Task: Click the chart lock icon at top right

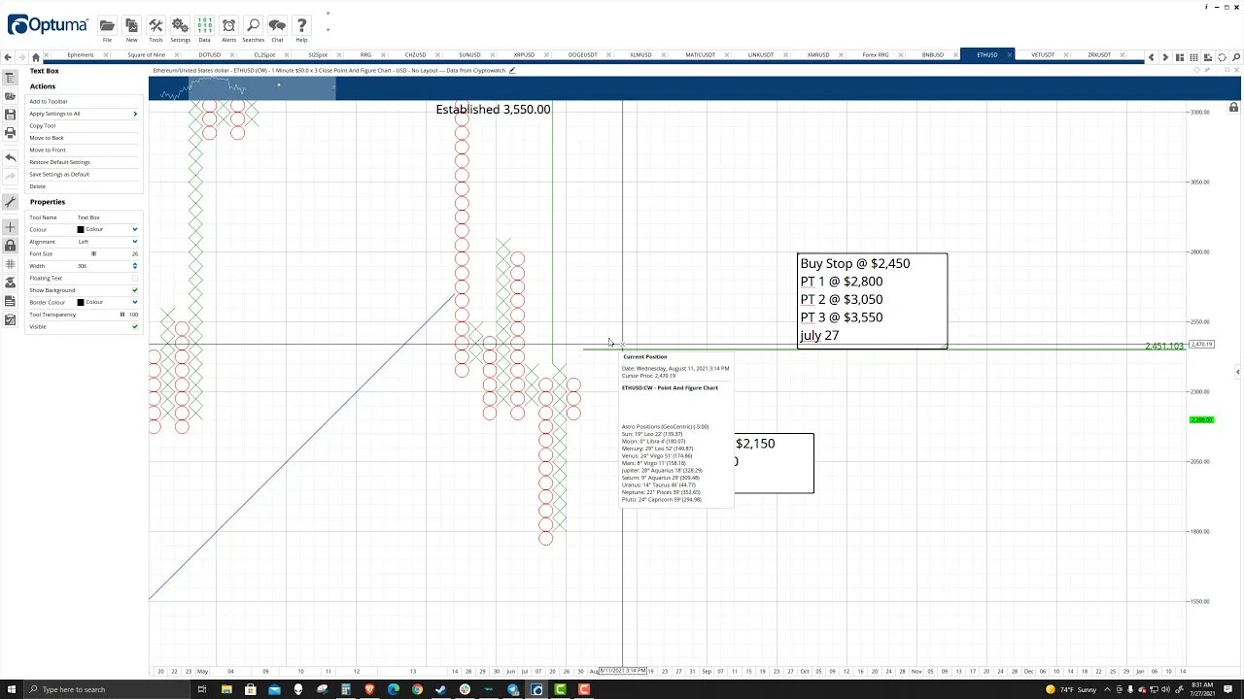Action: pos(1233,108)
